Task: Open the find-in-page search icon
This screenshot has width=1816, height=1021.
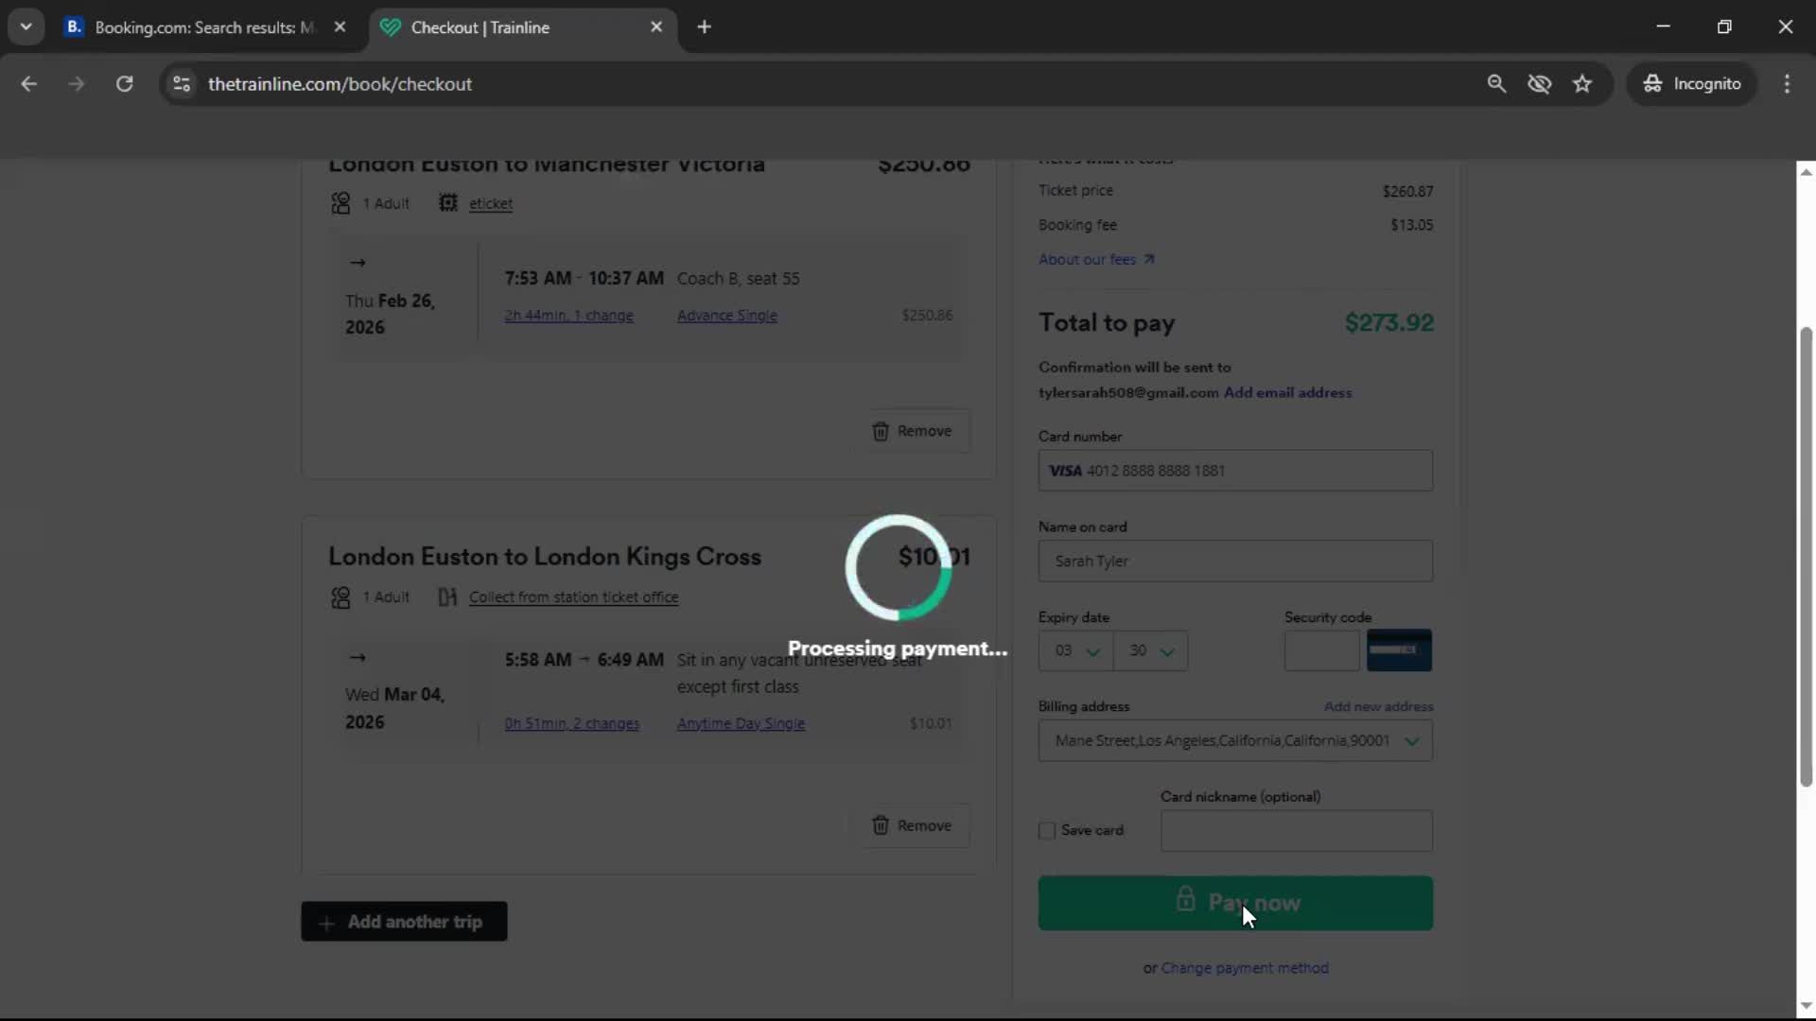Action: pyautogui.click(x=1497, y=83)
